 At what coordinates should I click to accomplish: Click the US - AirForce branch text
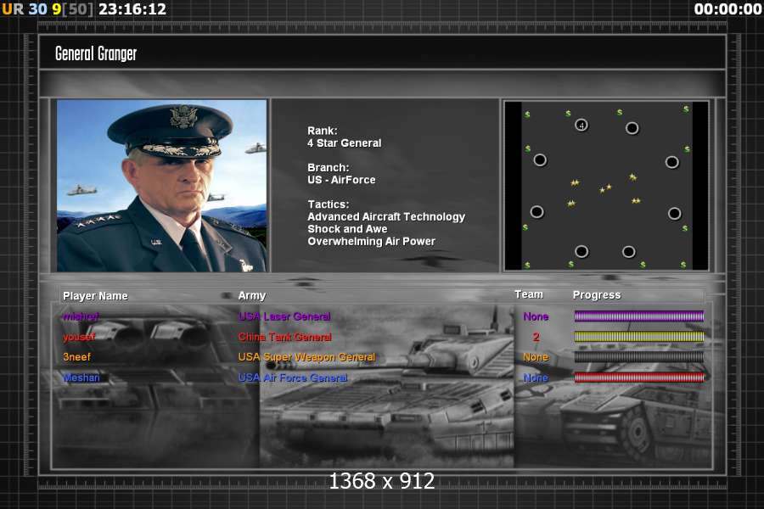coord(341,180)
